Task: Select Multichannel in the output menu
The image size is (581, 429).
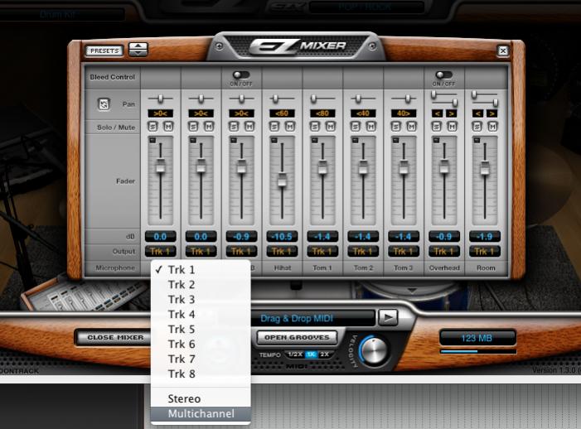Action: click(201, 414)
